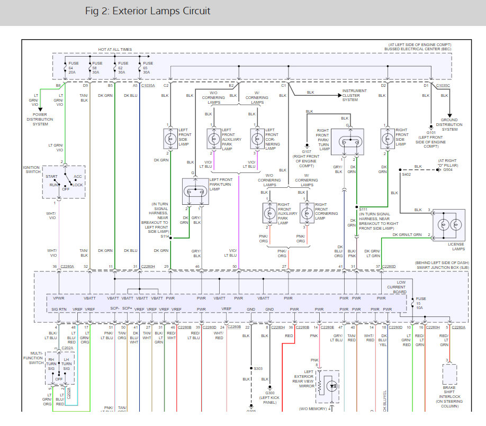Click the '(LEFT KICK PANEL)' label under G300
The height and width of the screenshot is (426, 486).
pos(269,400)
